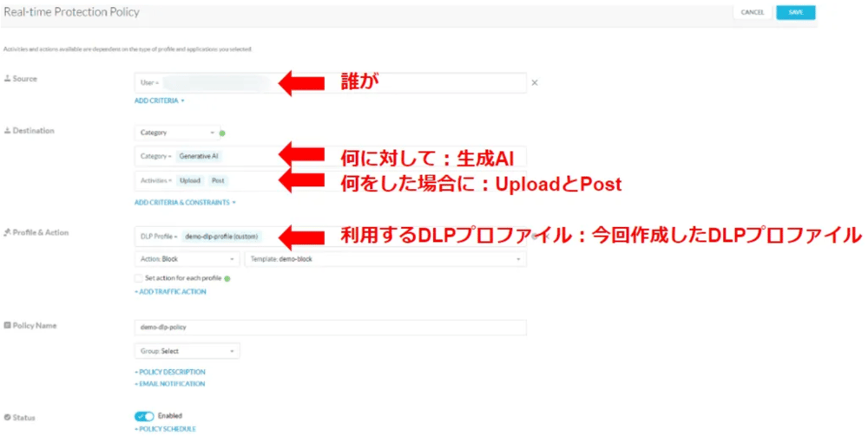Expand the EMAIL NOTIFICATION link
The width and height of the screenshot is (868, 442).
pos(170,384)
